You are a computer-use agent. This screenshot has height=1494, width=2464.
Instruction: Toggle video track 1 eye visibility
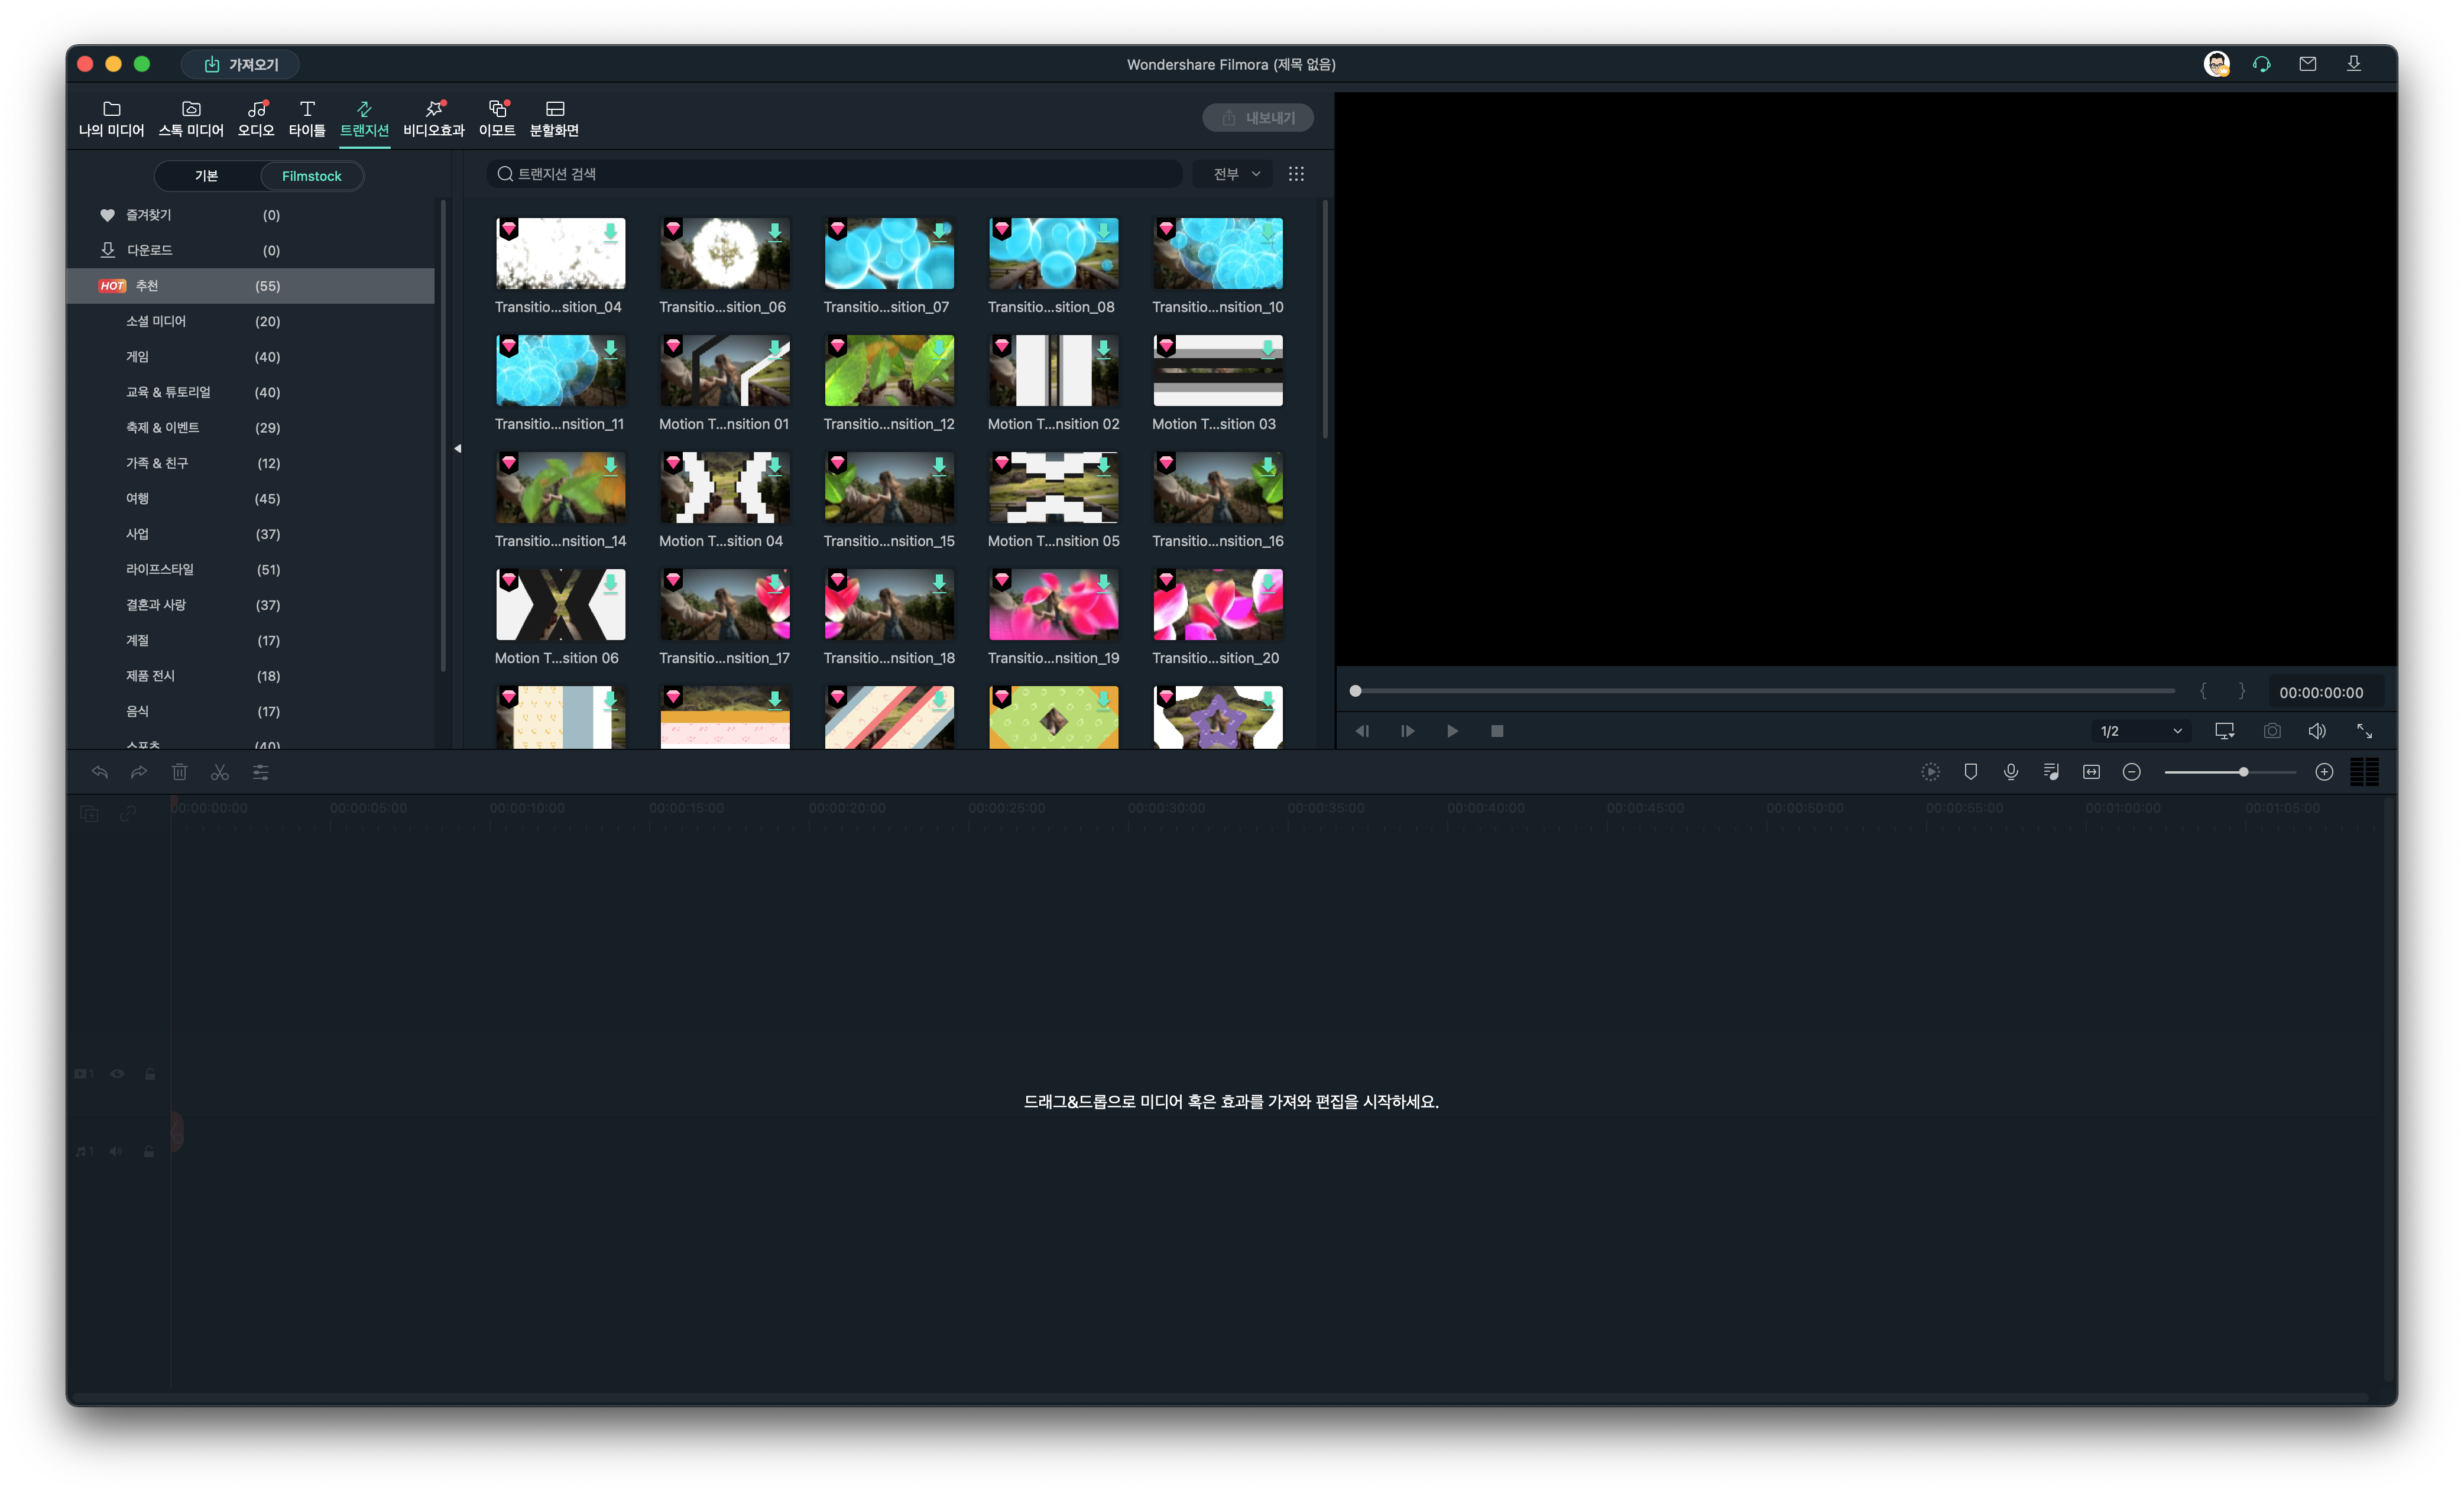[x=117, y=1074]
